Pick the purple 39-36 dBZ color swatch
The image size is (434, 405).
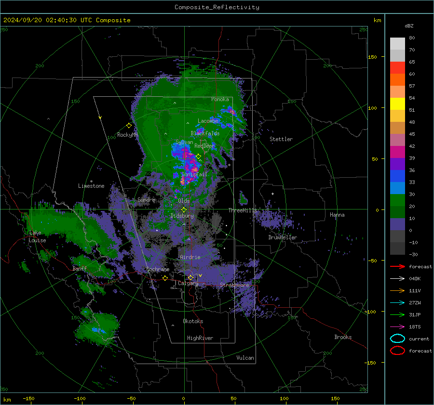pos(397,164)
